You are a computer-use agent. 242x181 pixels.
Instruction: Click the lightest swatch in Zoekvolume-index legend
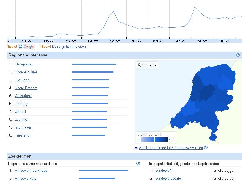tap(143, 140)
